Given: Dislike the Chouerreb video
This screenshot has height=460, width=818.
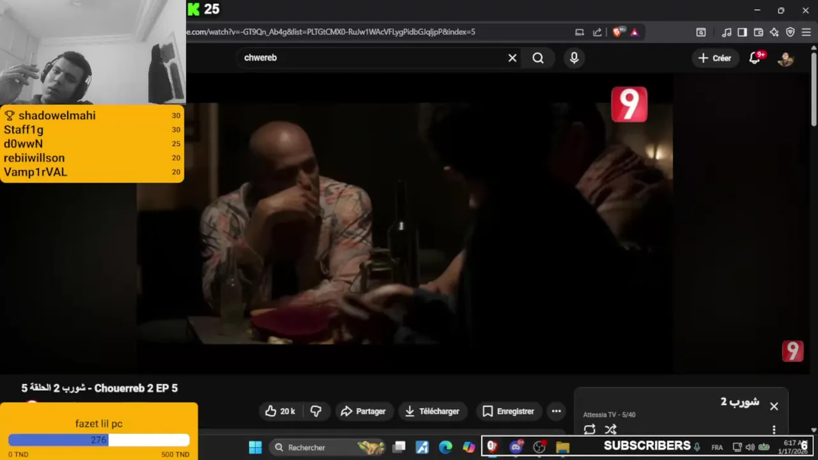Looking at the screenshot, I should tap(316, 411).
